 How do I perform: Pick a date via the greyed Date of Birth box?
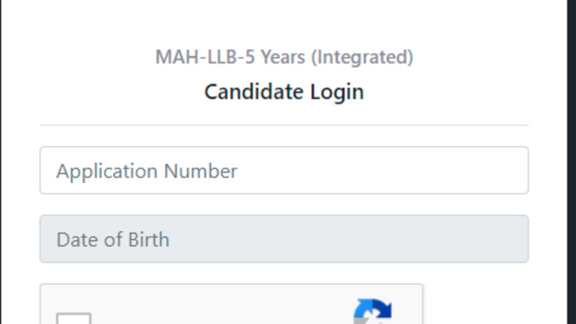[284, 239]
